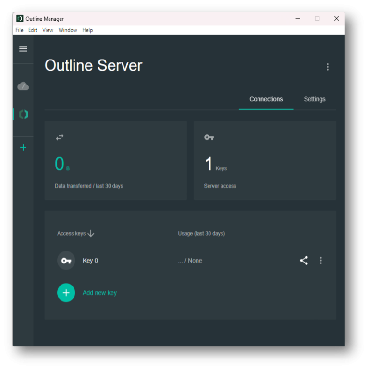Open the Window menu
Image resolution: width=369 pixels, height=370 pixels.
[x=68, y=30]
